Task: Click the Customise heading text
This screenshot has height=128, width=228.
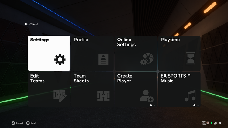Action: (31, 24)
